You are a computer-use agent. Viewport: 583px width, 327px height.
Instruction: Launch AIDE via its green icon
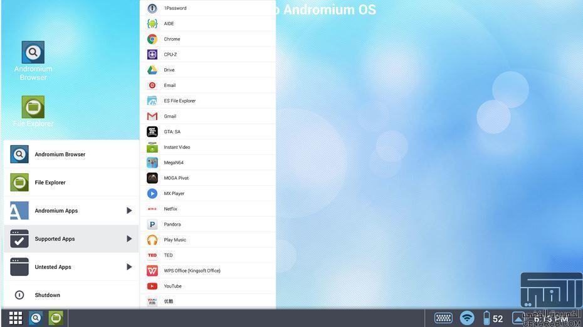tap(152, 24)
